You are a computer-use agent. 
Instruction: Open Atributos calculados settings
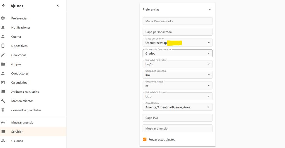25,92
